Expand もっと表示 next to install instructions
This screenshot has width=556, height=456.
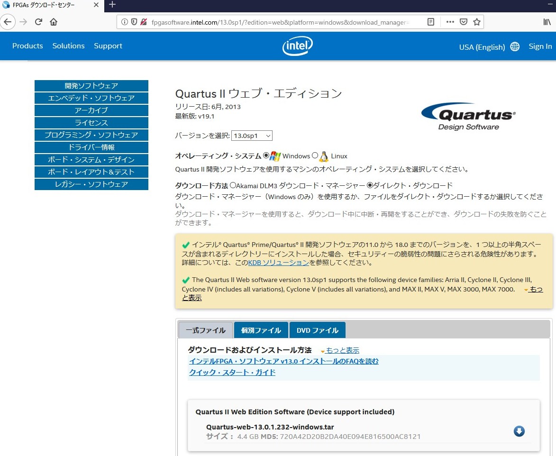click(x=342, y=350)
